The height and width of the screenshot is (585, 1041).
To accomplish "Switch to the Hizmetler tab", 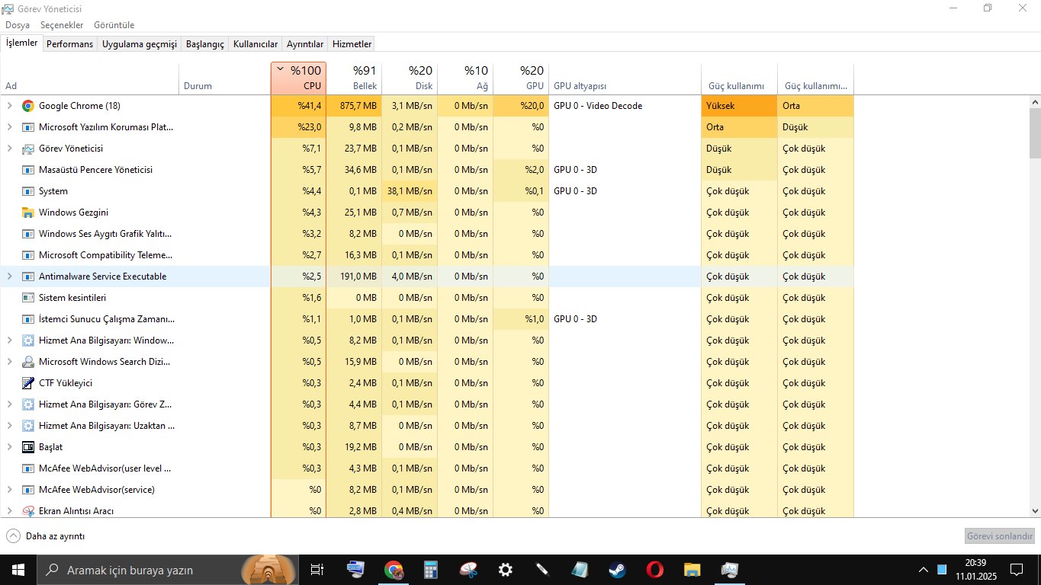I will coord(352,44).
